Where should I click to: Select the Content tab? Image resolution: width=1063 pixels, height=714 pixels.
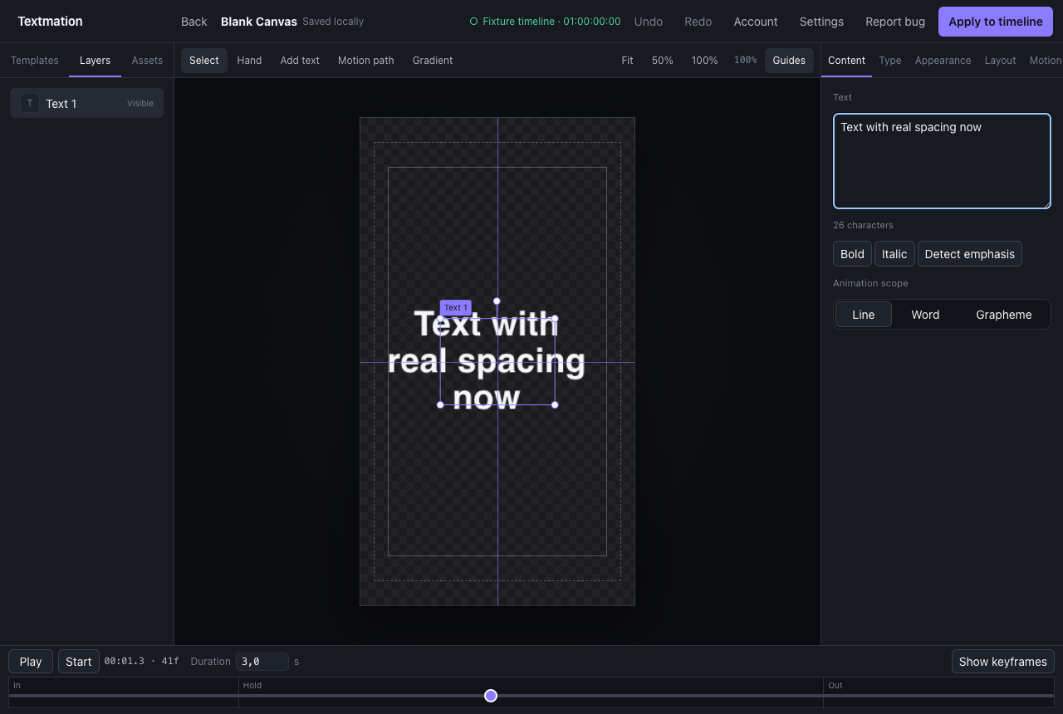(x=846, y=61)
